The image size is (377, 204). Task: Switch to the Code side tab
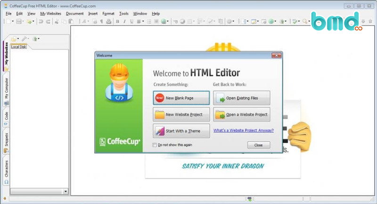(x=6, y=118)
